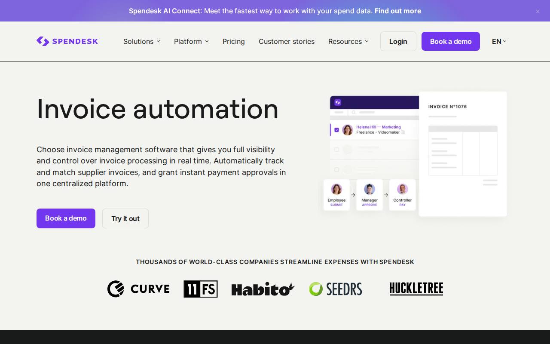The width and height of the screenshot is (550, 344).
Task: Click Helena Hill's avatar in the illustration
Action: click(348, 130)
